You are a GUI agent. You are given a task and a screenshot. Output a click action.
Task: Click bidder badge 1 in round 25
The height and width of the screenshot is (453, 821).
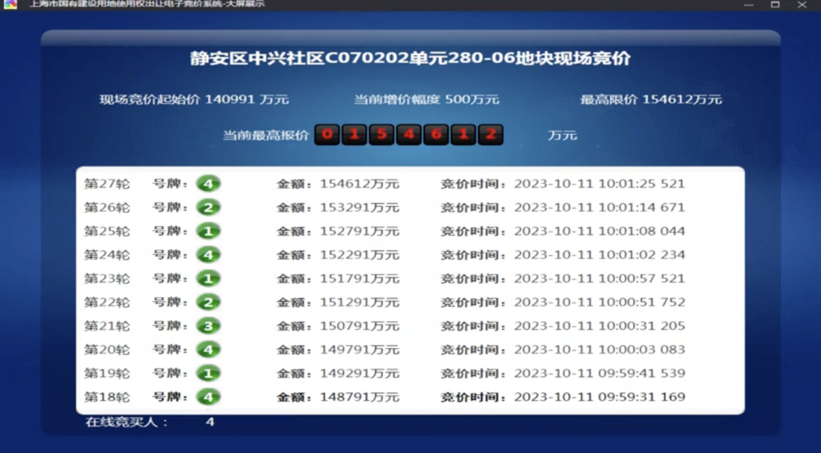[209, 231]
